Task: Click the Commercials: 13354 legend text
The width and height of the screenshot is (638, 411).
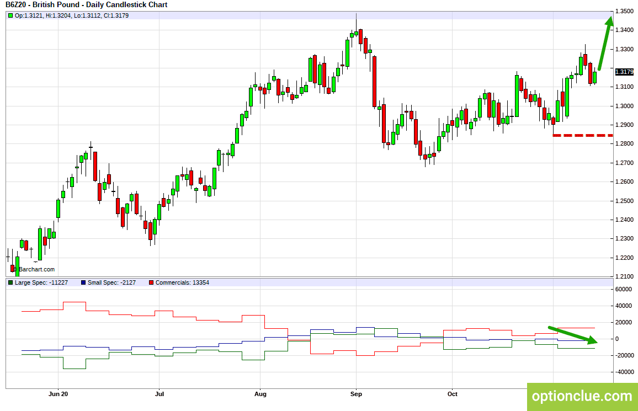Action: (x=182, y=282)
